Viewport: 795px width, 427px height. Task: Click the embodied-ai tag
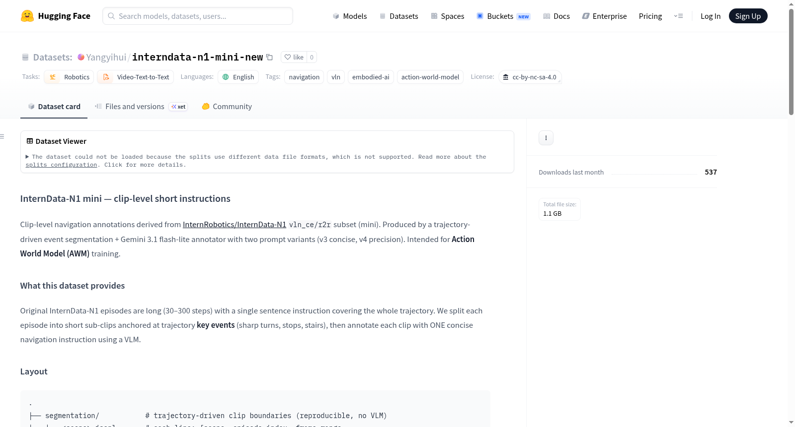(x=371, y=77)
